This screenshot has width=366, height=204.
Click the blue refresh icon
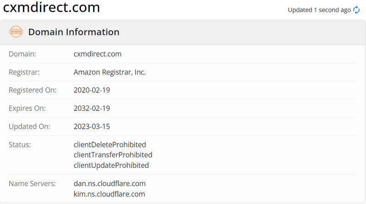click(x=356, y=10)
